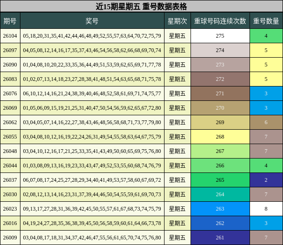Click the light green cell showing 267
The height and width of the screenshot is (245, 283).
(x=220, y=151)
